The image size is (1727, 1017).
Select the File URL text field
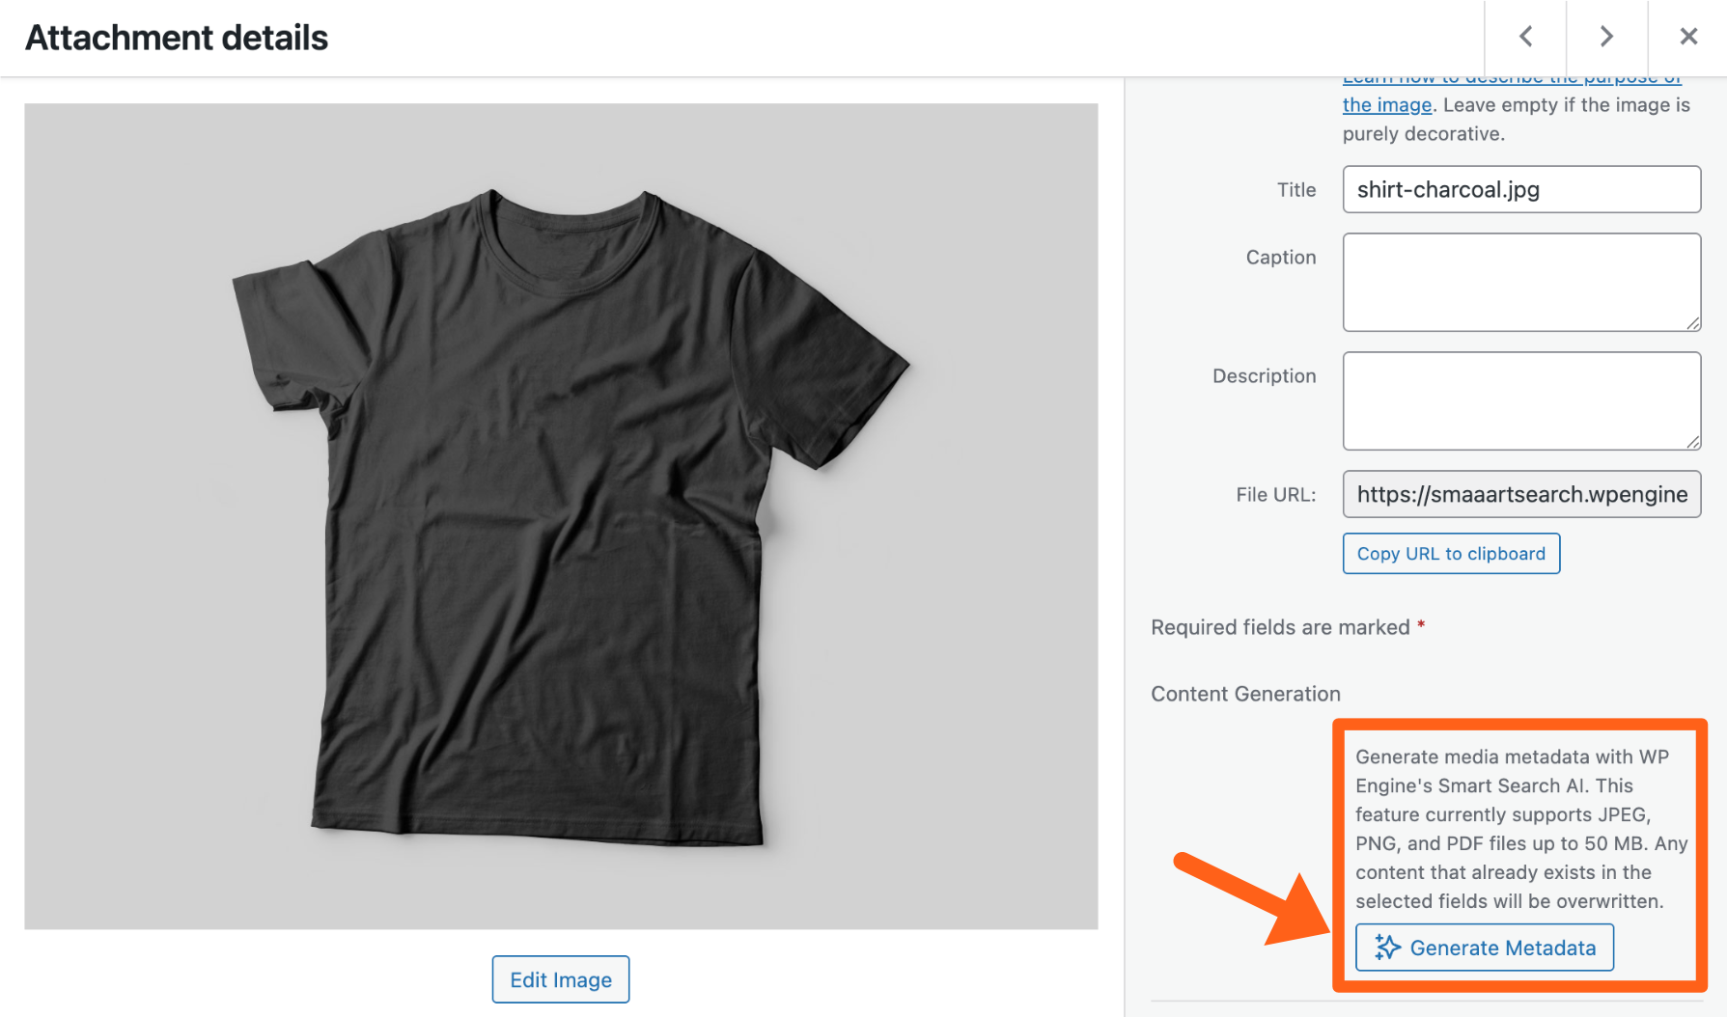(x=1520, y=494)
